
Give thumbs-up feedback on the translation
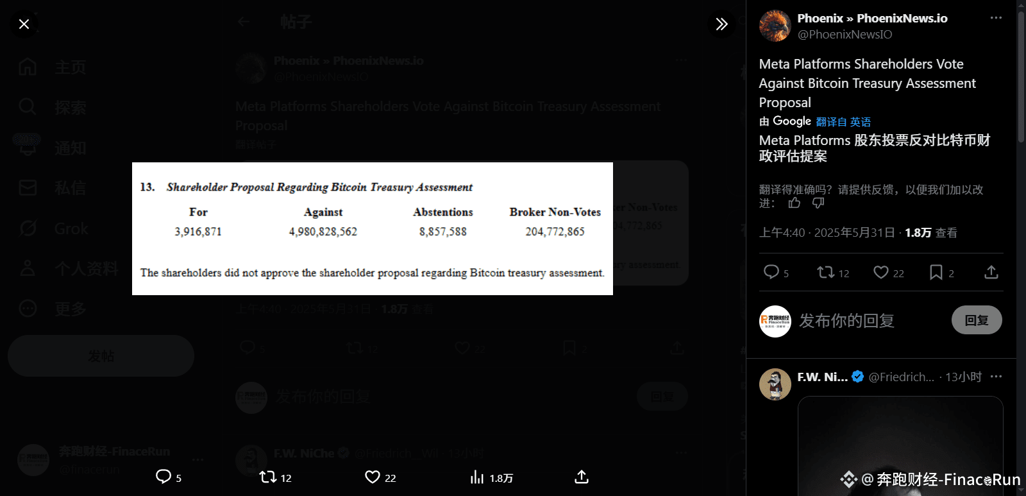(794, 203)
